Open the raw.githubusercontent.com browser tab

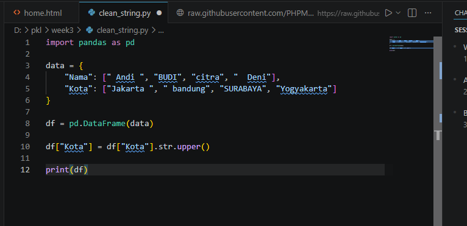[250, 13]
